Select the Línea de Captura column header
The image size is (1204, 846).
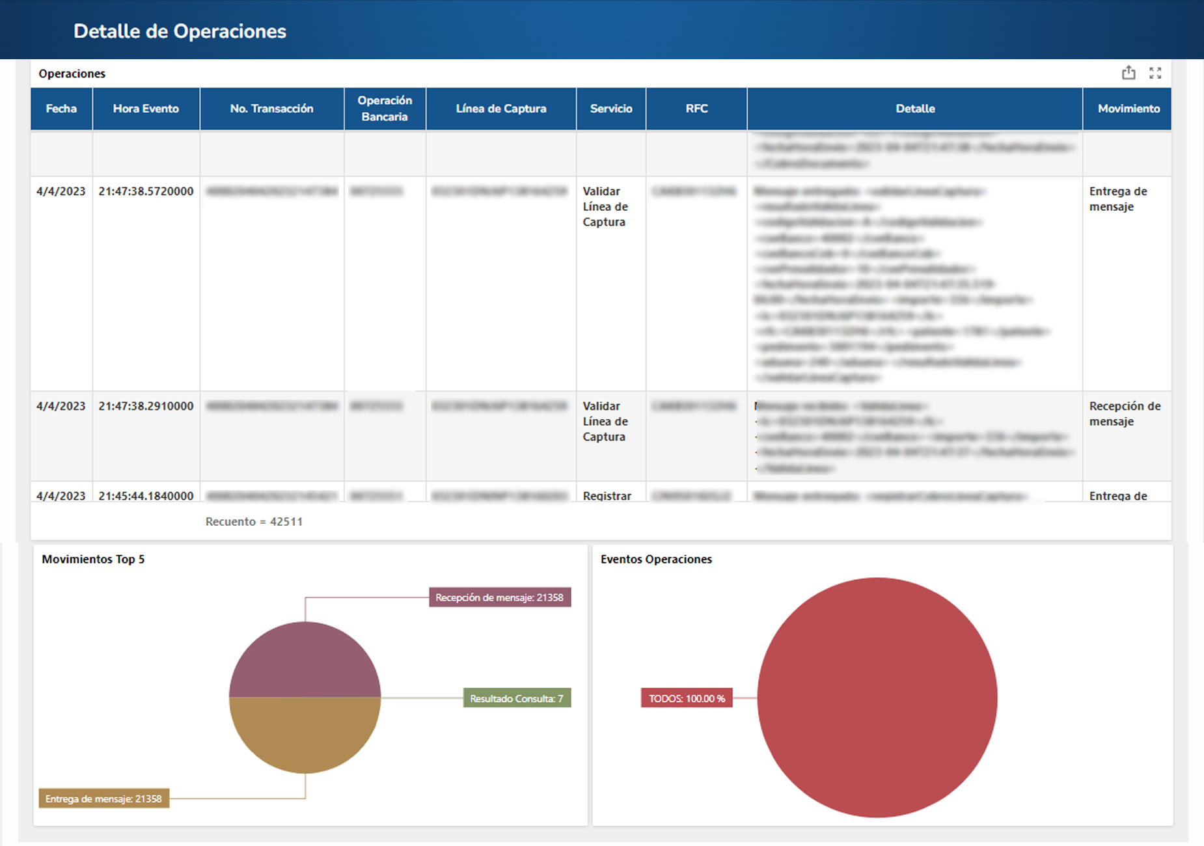tap(500, 109)
